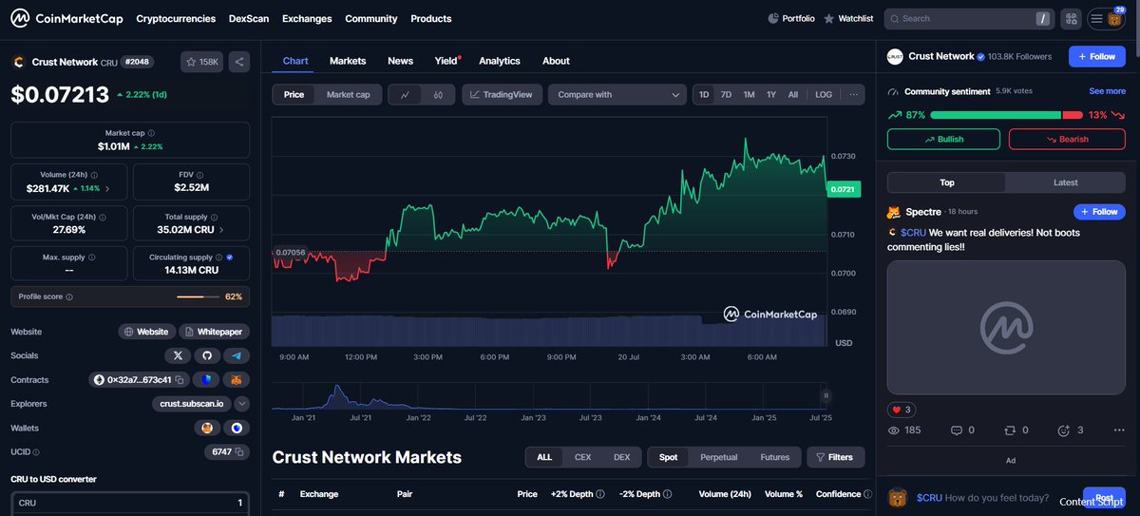Switch to the Markets tab

[348, 61]
